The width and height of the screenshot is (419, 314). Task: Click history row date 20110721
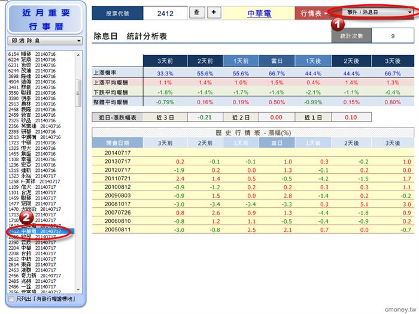[117, 179]
